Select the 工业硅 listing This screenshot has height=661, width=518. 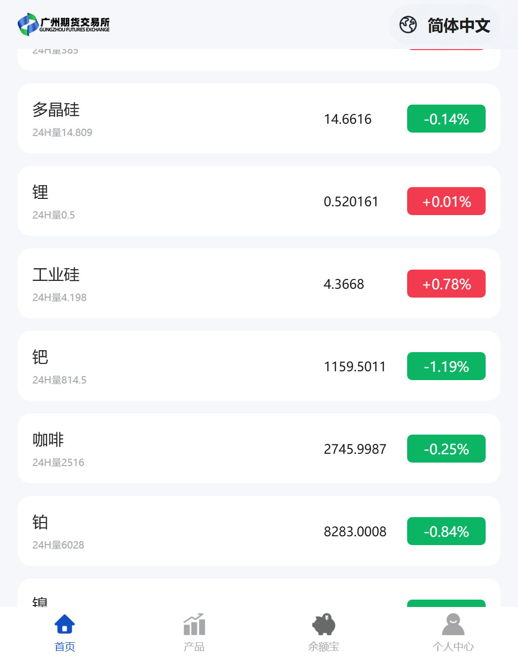point(259,283)
